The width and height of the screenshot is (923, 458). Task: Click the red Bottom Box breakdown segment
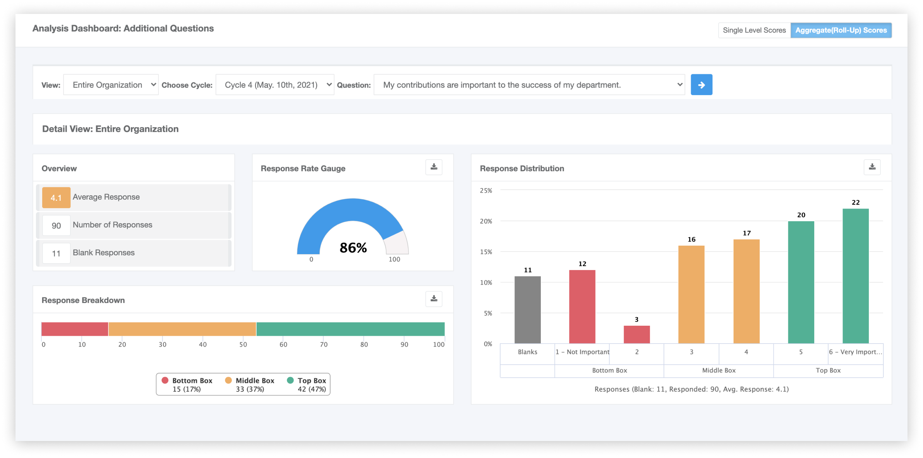[75, 329]
